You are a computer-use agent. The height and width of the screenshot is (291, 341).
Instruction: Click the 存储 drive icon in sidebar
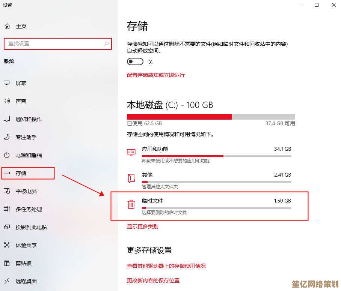point(7,173)
